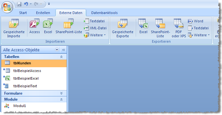
Task: Export to Word
Action: click(x=196, y=21)
